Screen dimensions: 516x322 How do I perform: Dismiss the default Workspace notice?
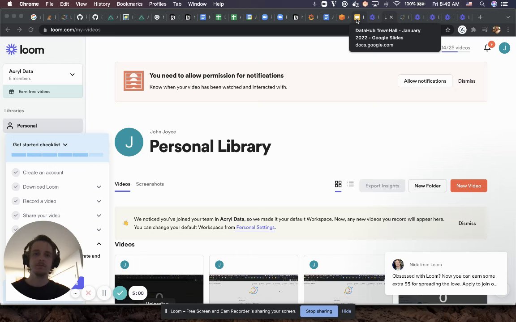click(x=467, y=223)
